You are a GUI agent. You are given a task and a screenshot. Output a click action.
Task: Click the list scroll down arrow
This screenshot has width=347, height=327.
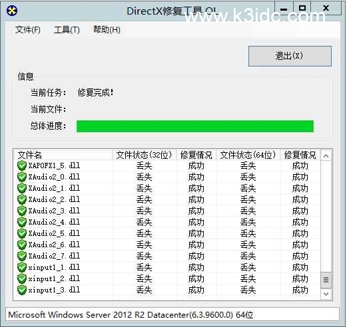326,294
